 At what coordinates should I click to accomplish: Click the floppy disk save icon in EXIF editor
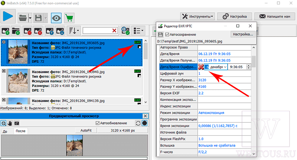[160, 34]
